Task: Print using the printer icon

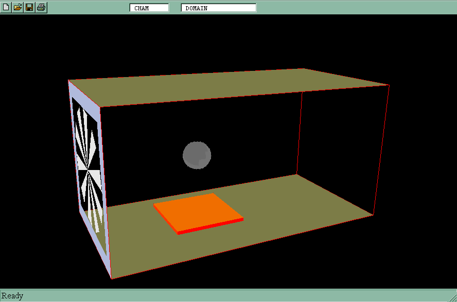Action: coord(41,7)
